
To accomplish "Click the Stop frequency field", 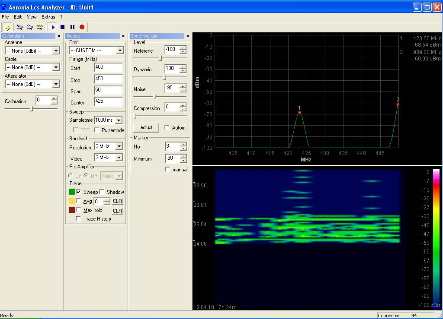I will [109, 79].
